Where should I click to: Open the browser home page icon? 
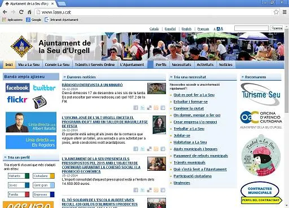tap(29, 12)
